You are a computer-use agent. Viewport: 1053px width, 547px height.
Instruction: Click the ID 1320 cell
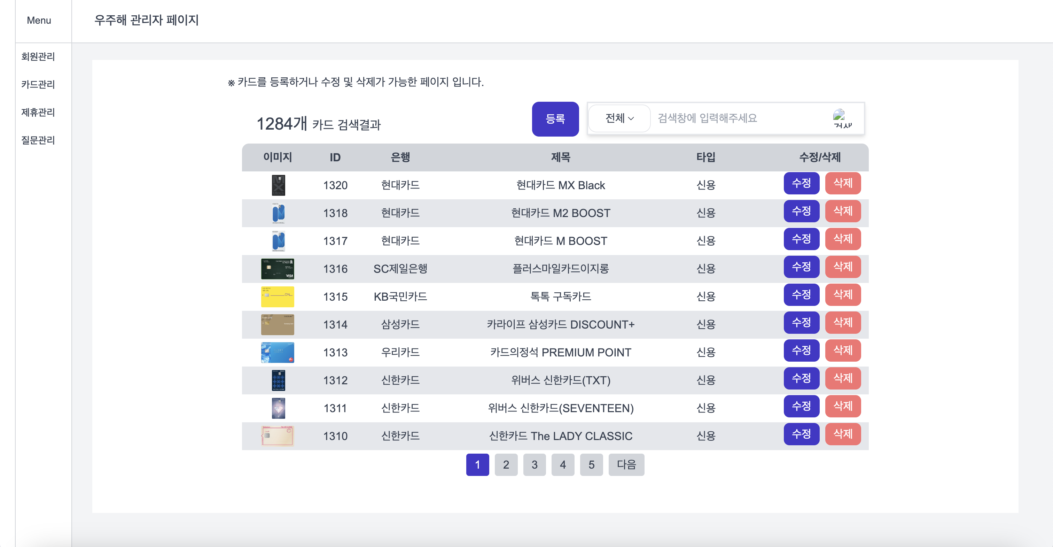click(335, 185)
